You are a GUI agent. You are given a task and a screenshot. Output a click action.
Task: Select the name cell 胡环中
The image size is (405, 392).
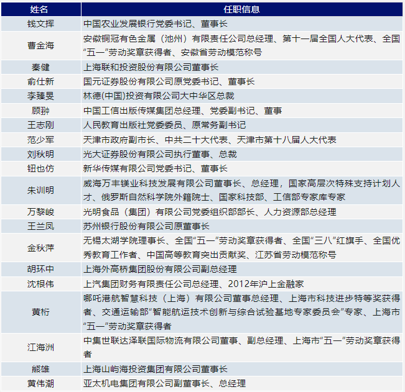(41, 270)
